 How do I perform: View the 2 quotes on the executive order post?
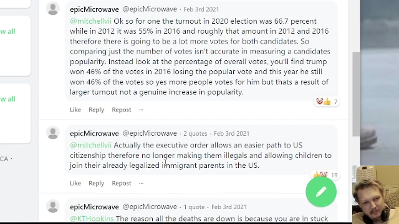click(195, 133)
